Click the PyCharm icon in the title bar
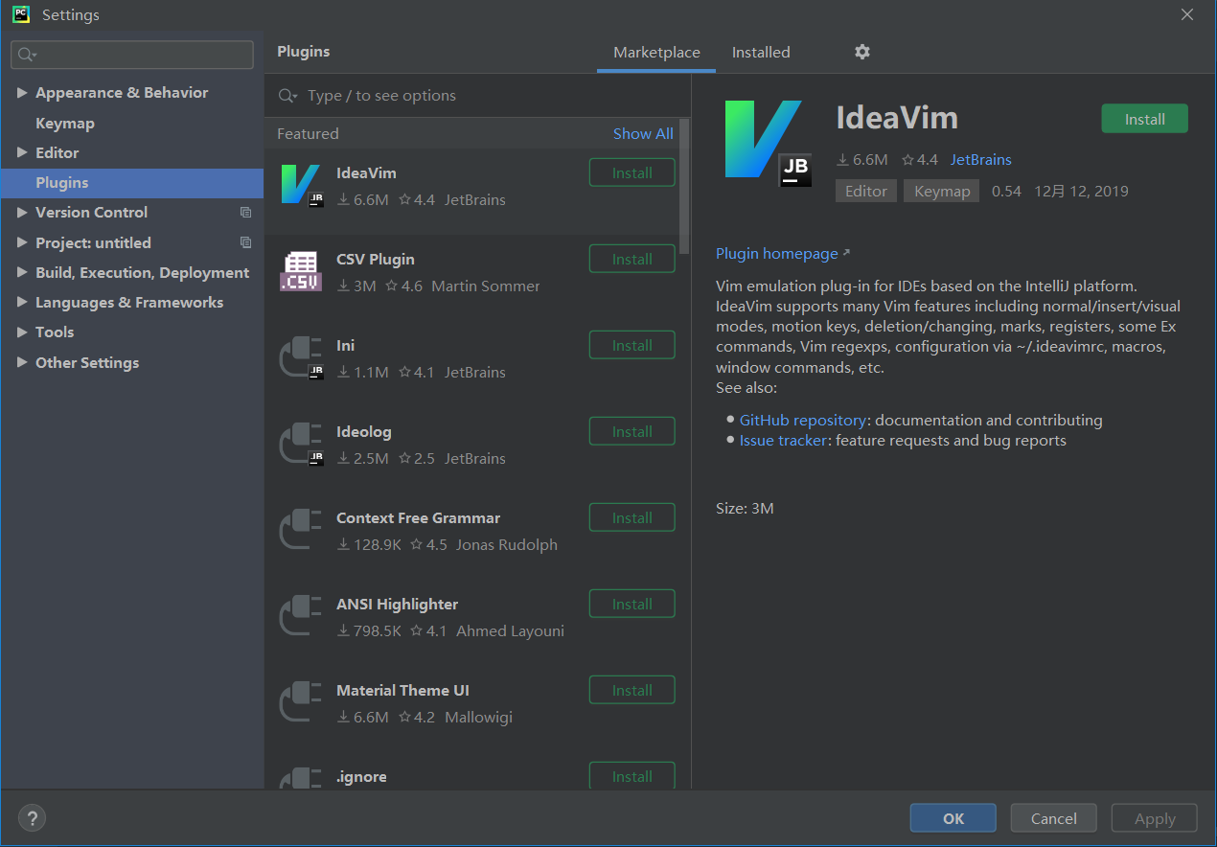The image size is (1217, 847). tap(21, 14)
